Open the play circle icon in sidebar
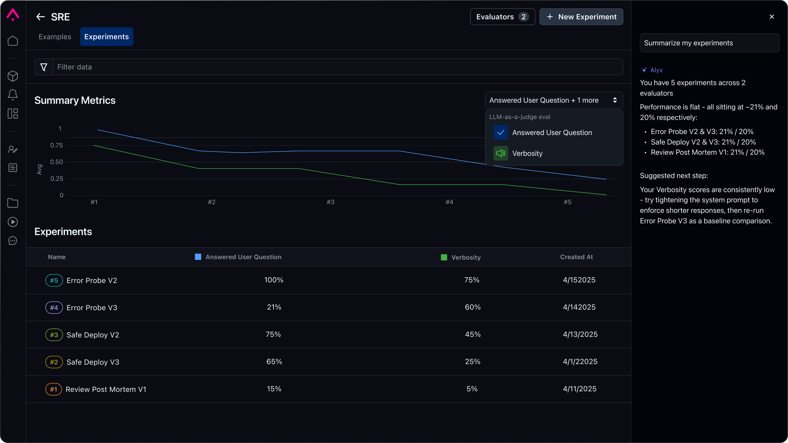The height and width of the screenshot is (443, 788). click(13, 222)
